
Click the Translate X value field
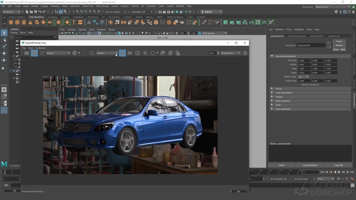(x=304, y=61)
